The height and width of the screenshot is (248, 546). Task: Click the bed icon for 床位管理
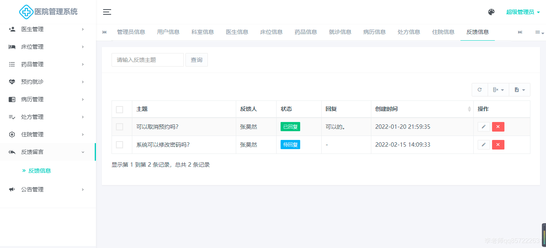coord(12,47)
